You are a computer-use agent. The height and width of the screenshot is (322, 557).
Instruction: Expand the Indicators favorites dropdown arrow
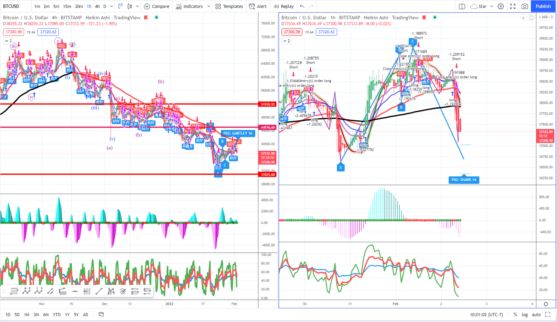coord(208,6)
